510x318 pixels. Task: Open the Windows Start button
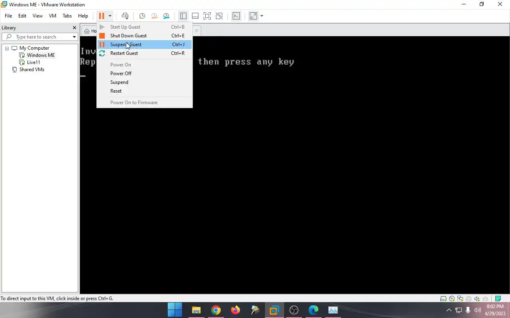coord(175,310)
